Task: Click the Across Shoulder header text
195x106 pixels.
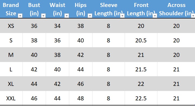Action: (176, 9)
